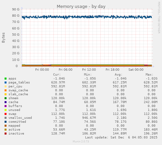Click the inactive current value 128.74M
Screen dimensions: 162x145
point(58,134)
